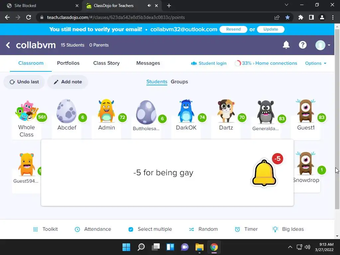Select the Dartz student avatar

click(226, 111)
